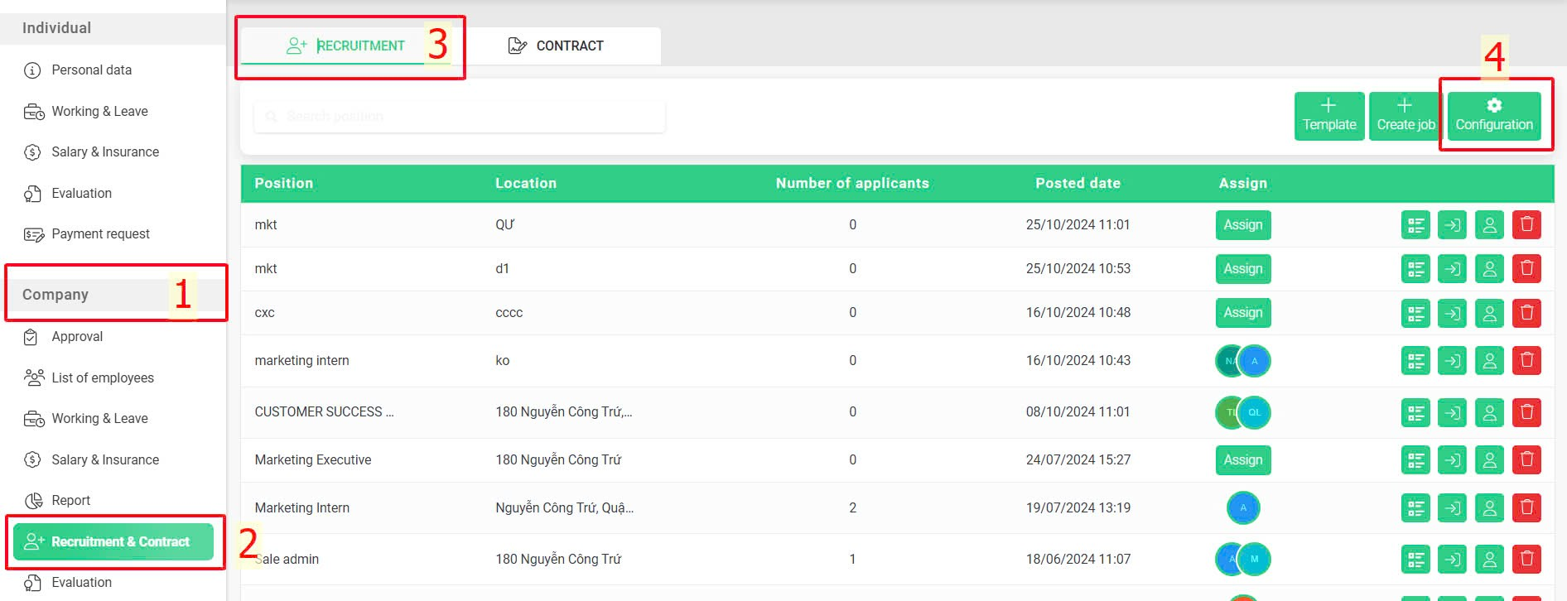1567x601 pixels.
Task: Open list detail icon for CUSTOMER SUCCESS row
Action: pyautogui.click(x=1415, y=412)
